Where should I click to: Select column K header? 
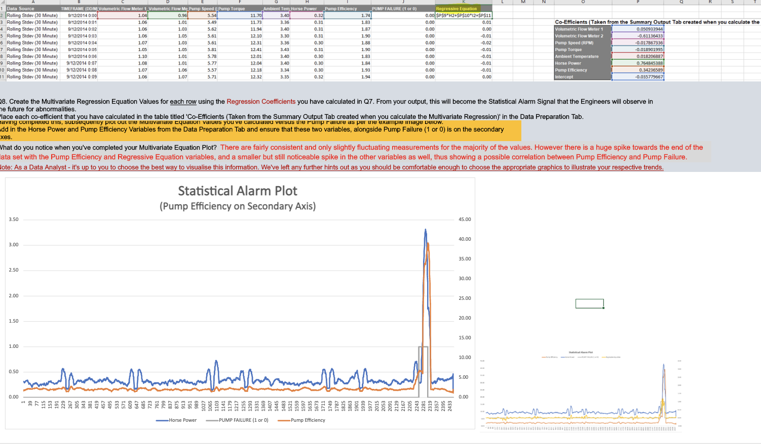[463, 3]
